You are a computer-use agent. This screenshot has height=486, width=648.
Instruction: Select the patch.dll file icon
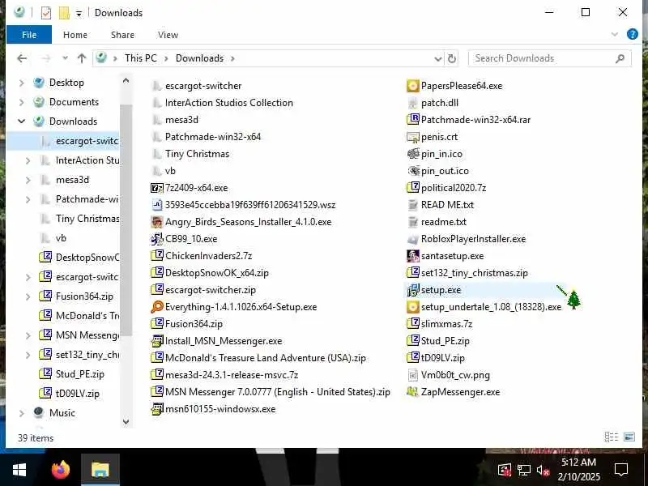(412, 103)
